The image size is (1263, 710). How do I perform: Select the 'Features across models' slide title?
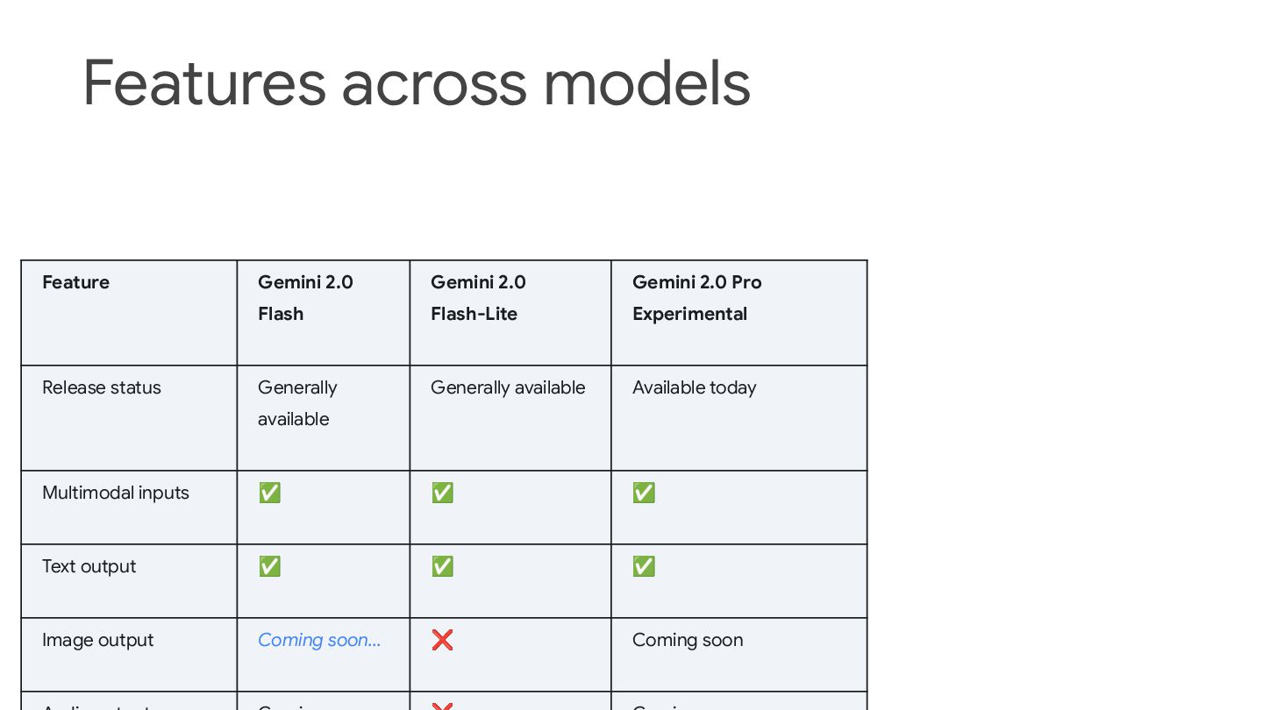(x=417, y=82)
